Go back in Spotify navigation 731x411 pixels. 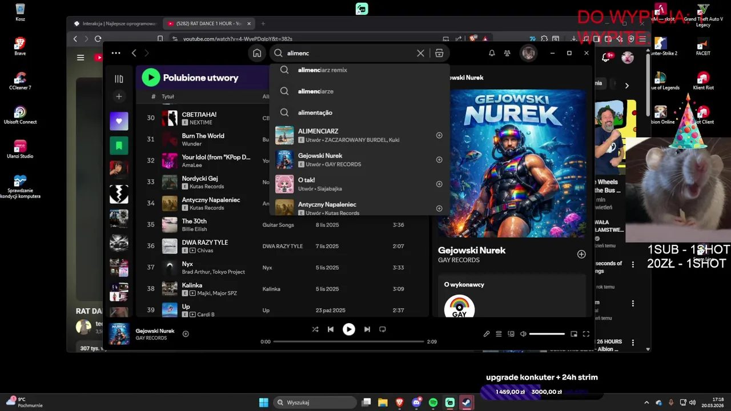tap(134, 53)
